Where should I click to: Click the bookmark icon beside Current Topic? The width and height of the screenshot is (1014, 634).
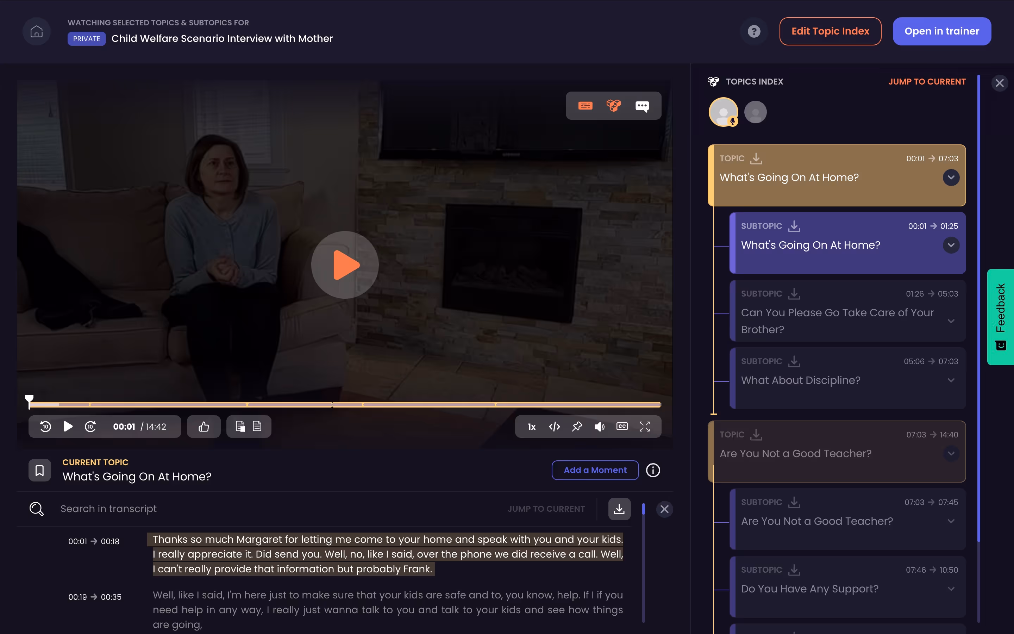point(40,470)
